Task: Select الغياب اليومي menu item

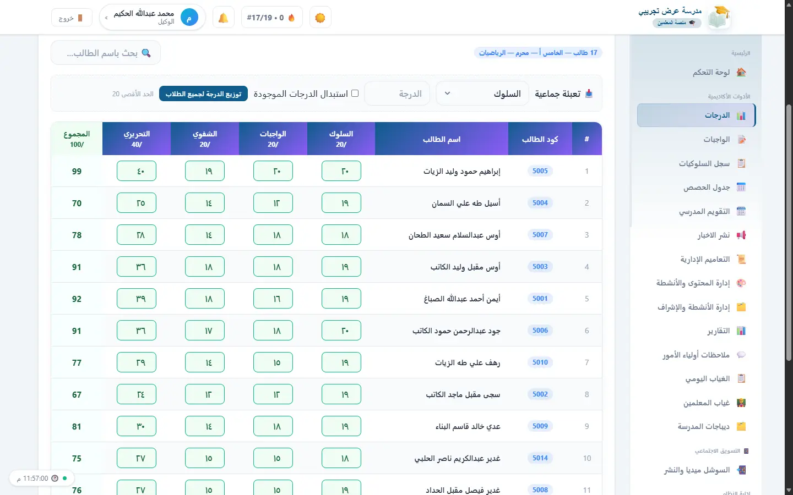Action: (696, 379)
